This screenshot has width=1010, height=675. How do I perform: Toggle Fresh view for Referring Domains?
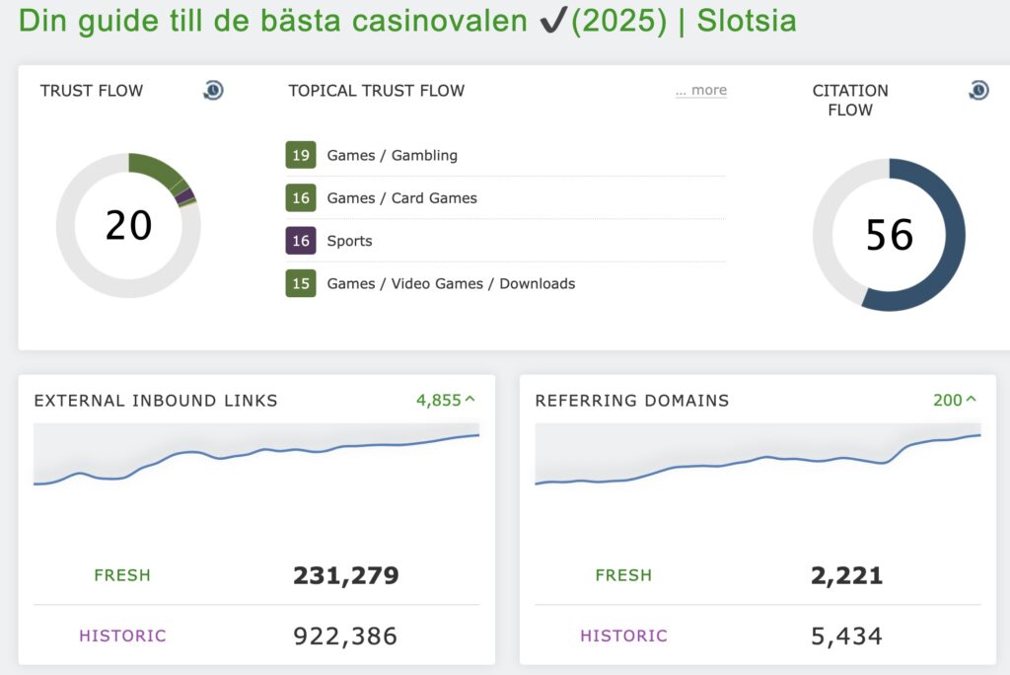[x=624, y=575]
